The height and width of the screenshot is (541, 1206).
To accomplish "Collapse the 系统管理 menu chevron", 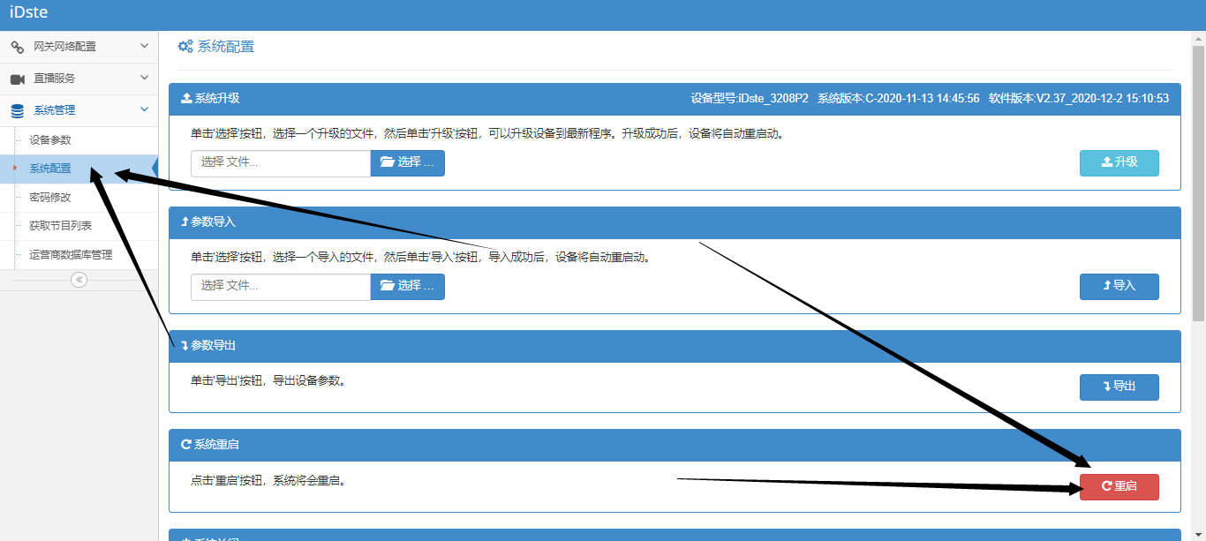I will pos(145,110).
